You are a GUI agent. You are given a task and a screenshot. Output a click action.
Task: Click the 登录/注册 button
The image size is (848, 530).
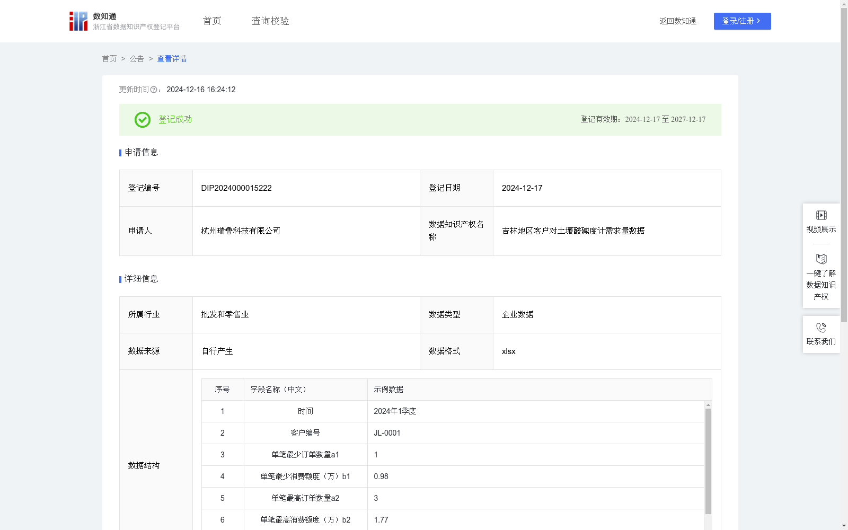[x=742, y=21]
